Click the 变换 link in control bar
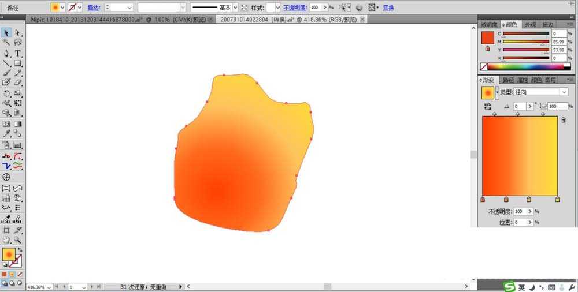 [388, 8]
